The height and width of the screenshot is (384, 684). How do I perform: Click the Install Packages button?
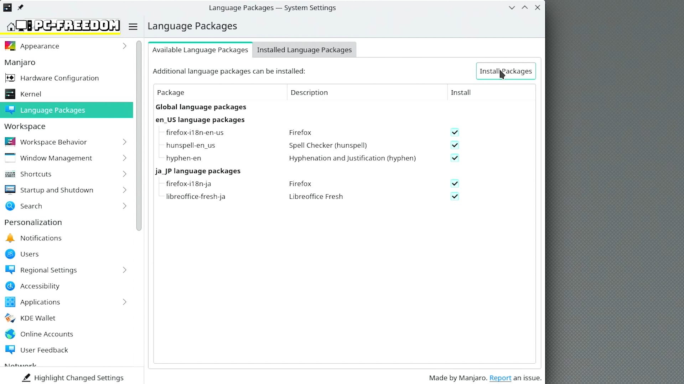pos(506,71)
